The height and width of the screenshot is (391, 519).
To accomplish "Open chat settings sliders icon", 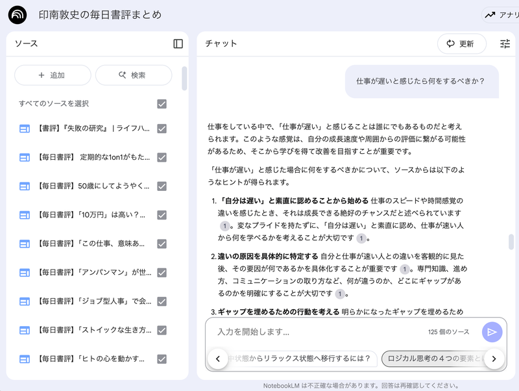I will coord(505,44).
